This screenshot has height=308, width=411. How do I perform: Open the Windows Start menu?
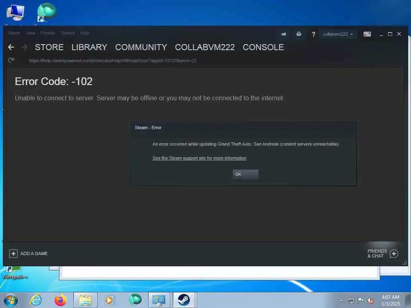tap(11, 300)
